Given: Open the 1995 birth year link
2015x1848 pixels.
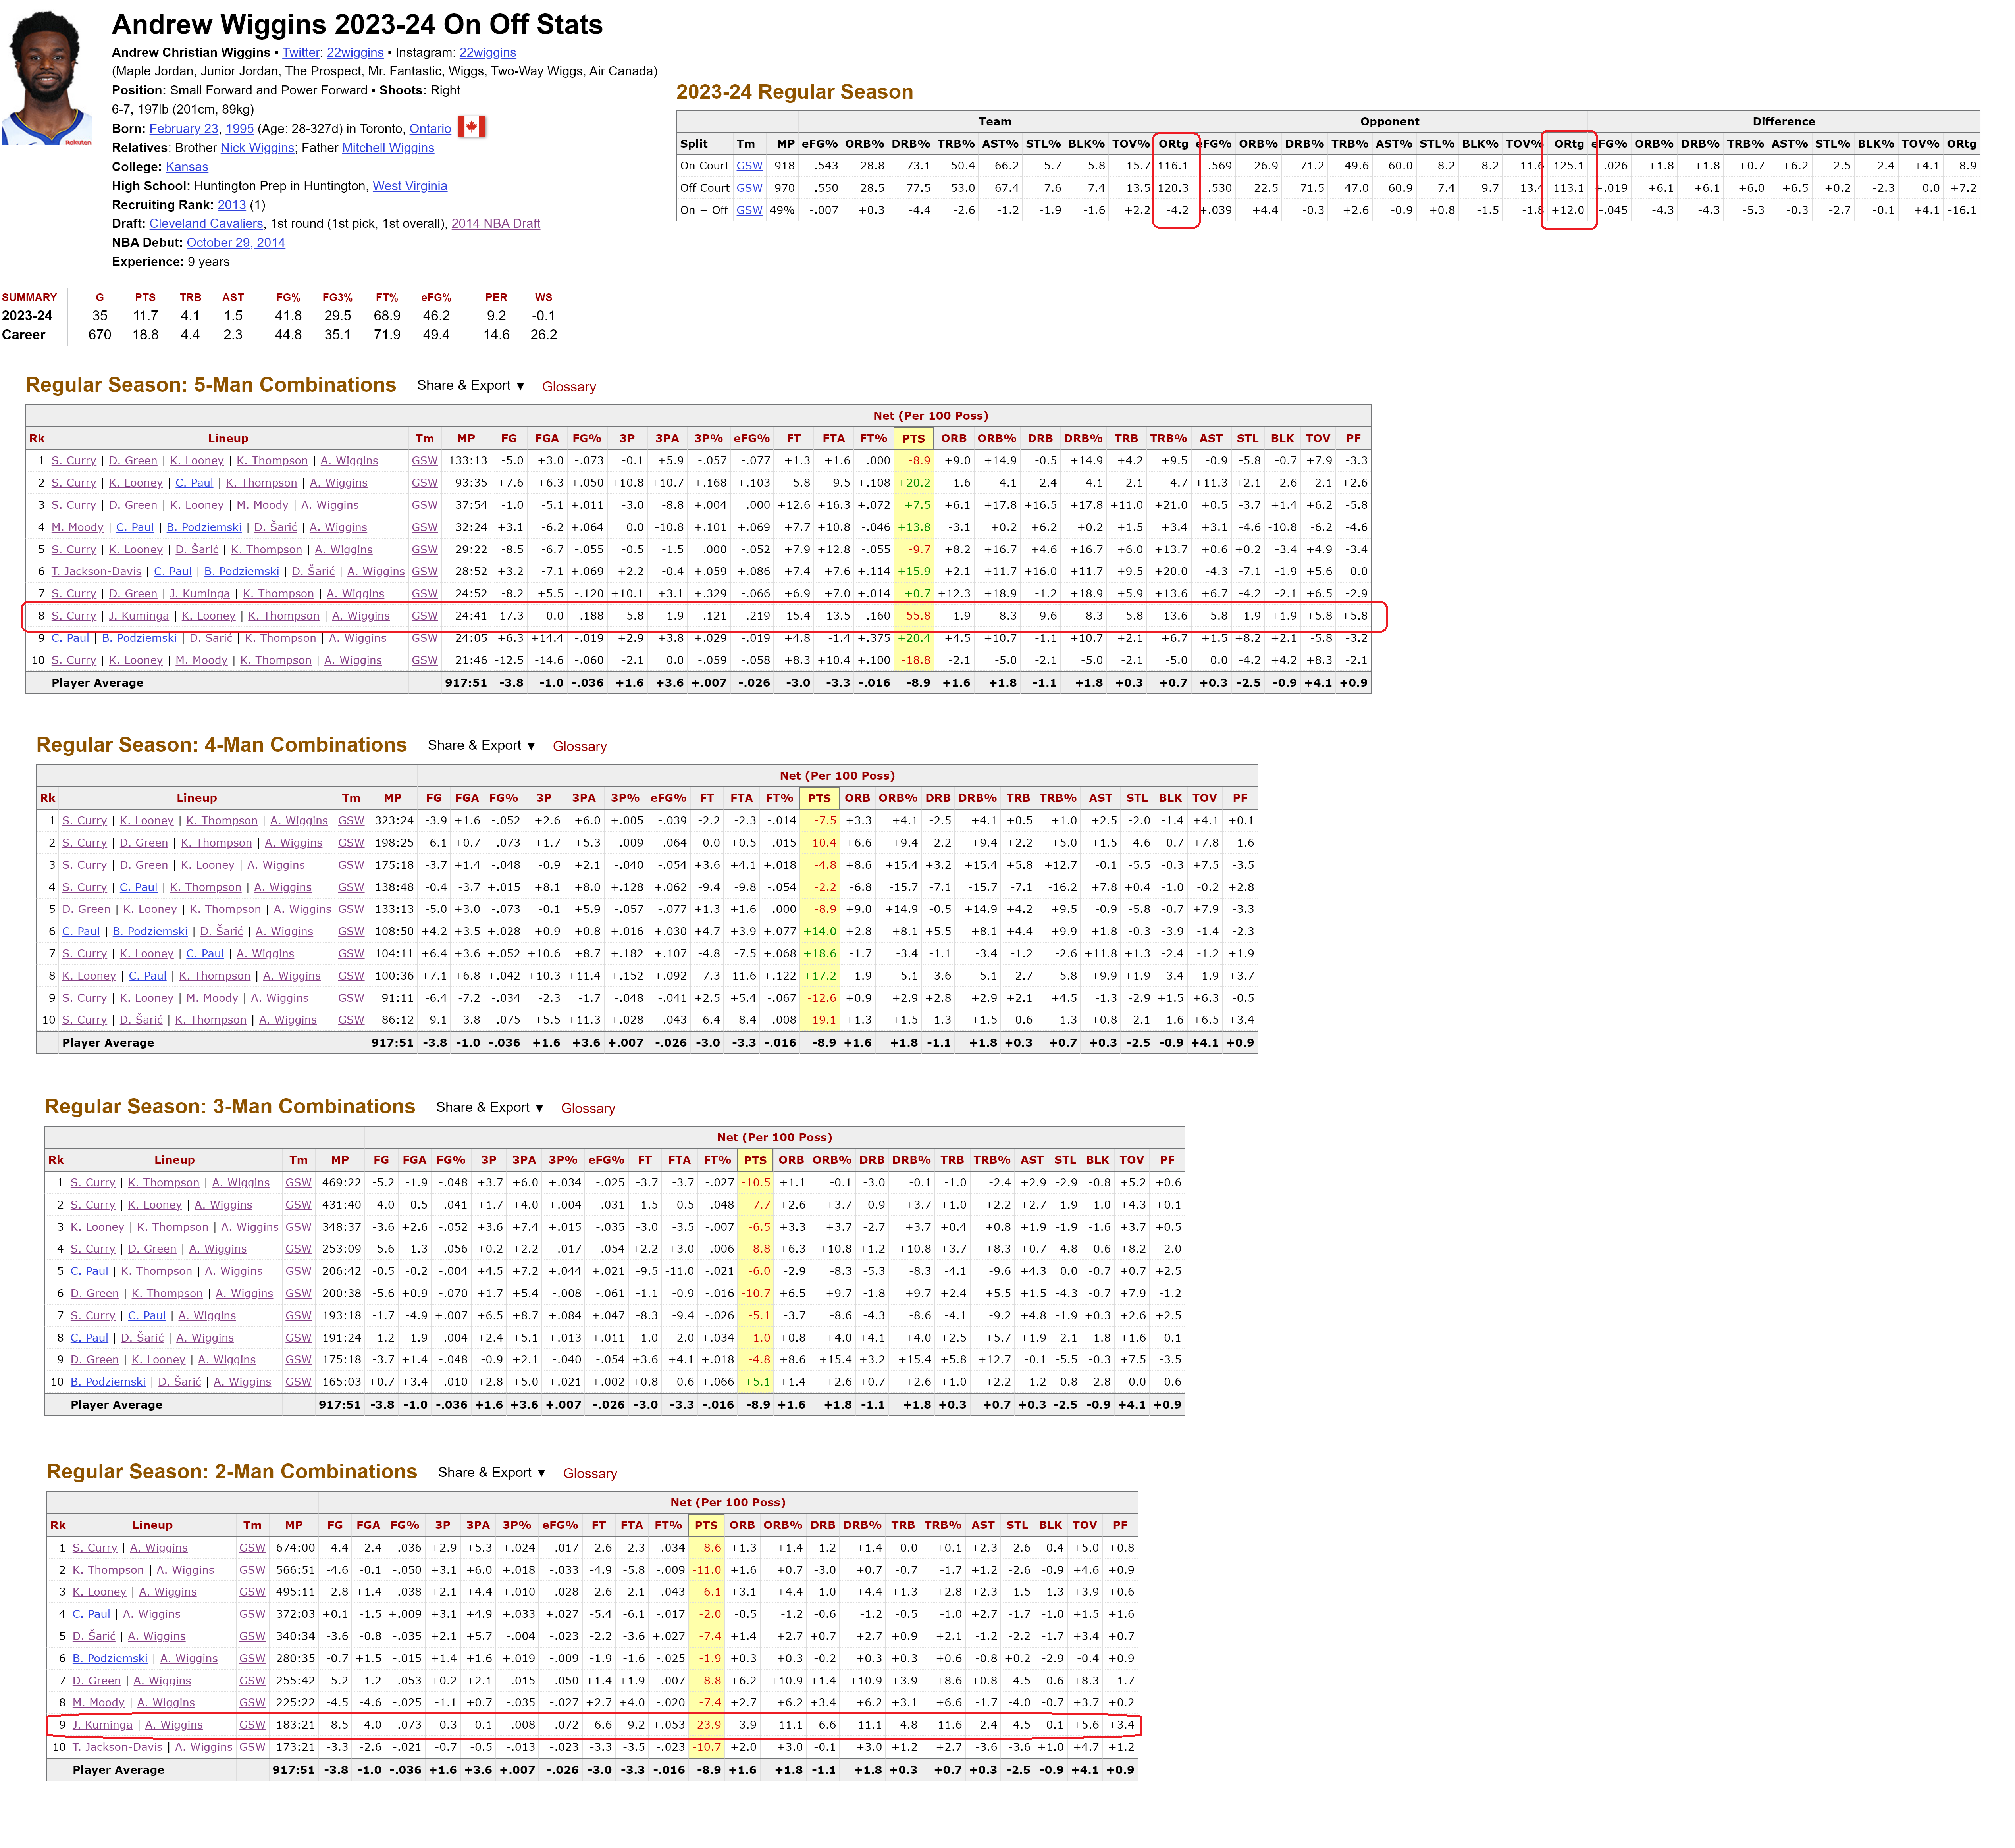Looking at the screenshot, I should 240,129.
